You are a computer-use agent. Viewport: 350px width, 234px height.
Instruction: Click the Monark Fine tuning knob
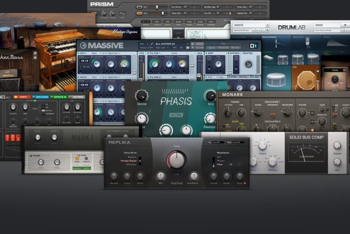[x=241, y=112]
